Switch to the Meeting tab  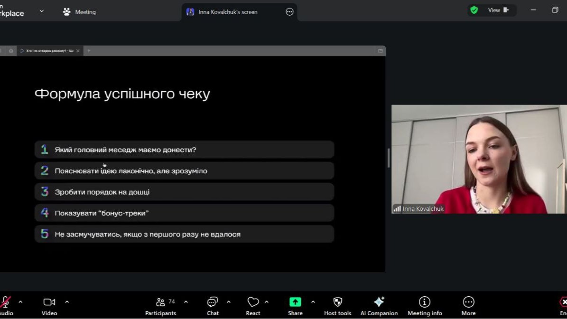coord(79,12)
